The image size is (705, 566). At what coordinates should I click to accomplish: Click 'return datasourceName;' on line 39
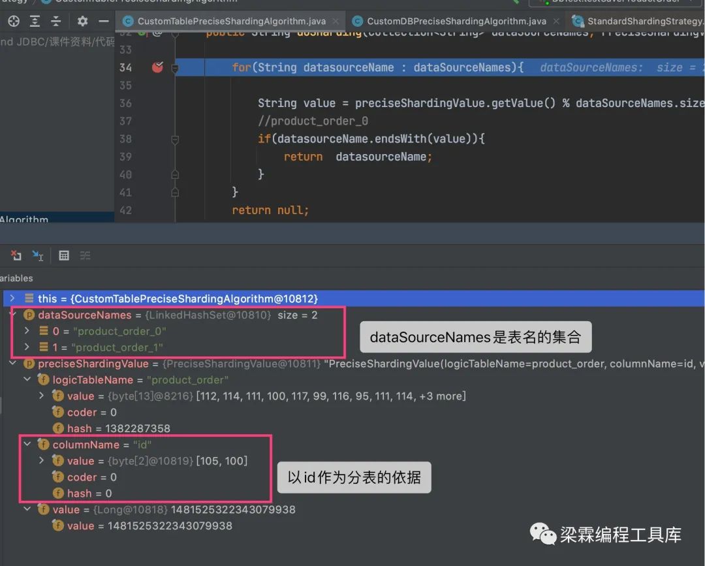358,157
